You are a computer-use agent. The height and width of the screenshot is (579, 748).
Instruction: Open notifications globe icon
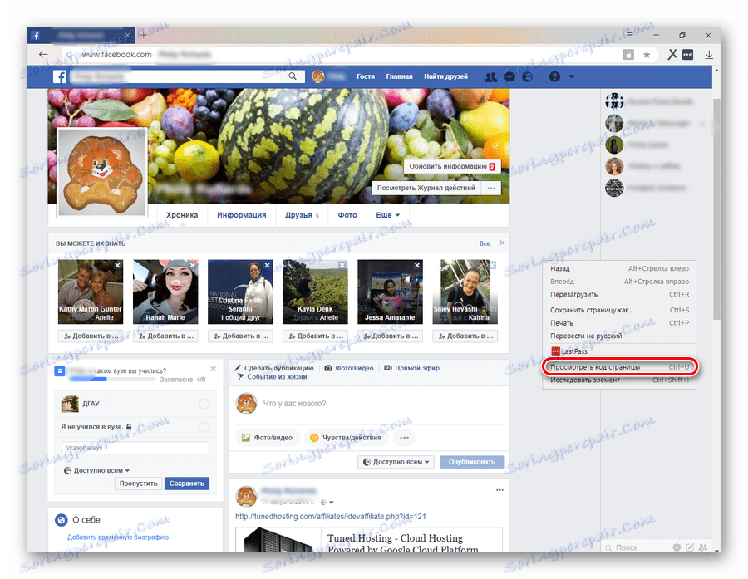tap(527, 76)
